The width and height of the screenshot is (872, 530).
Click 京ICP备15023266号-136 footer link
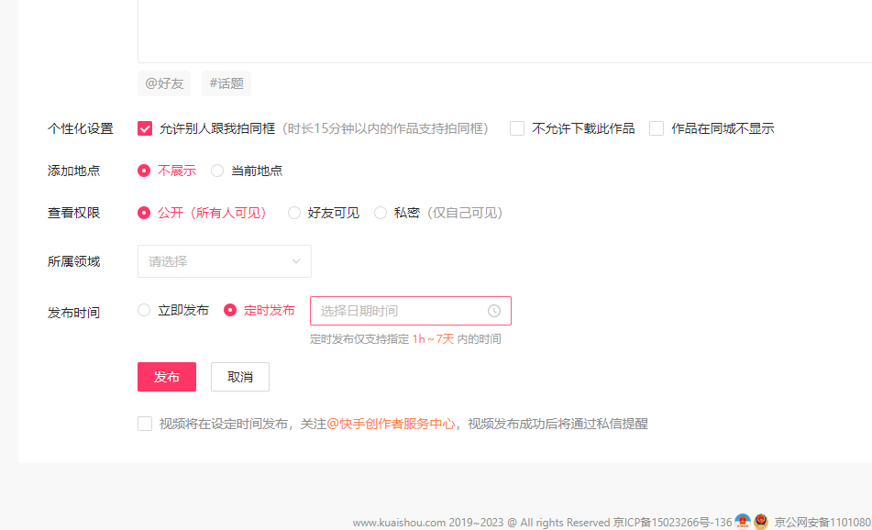[x=672, y=523]
